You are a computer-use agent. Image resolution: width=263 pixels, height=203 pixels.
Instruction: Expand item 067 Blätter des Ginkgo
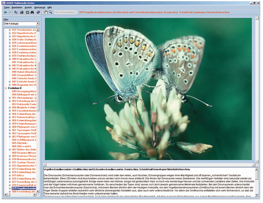10,149
